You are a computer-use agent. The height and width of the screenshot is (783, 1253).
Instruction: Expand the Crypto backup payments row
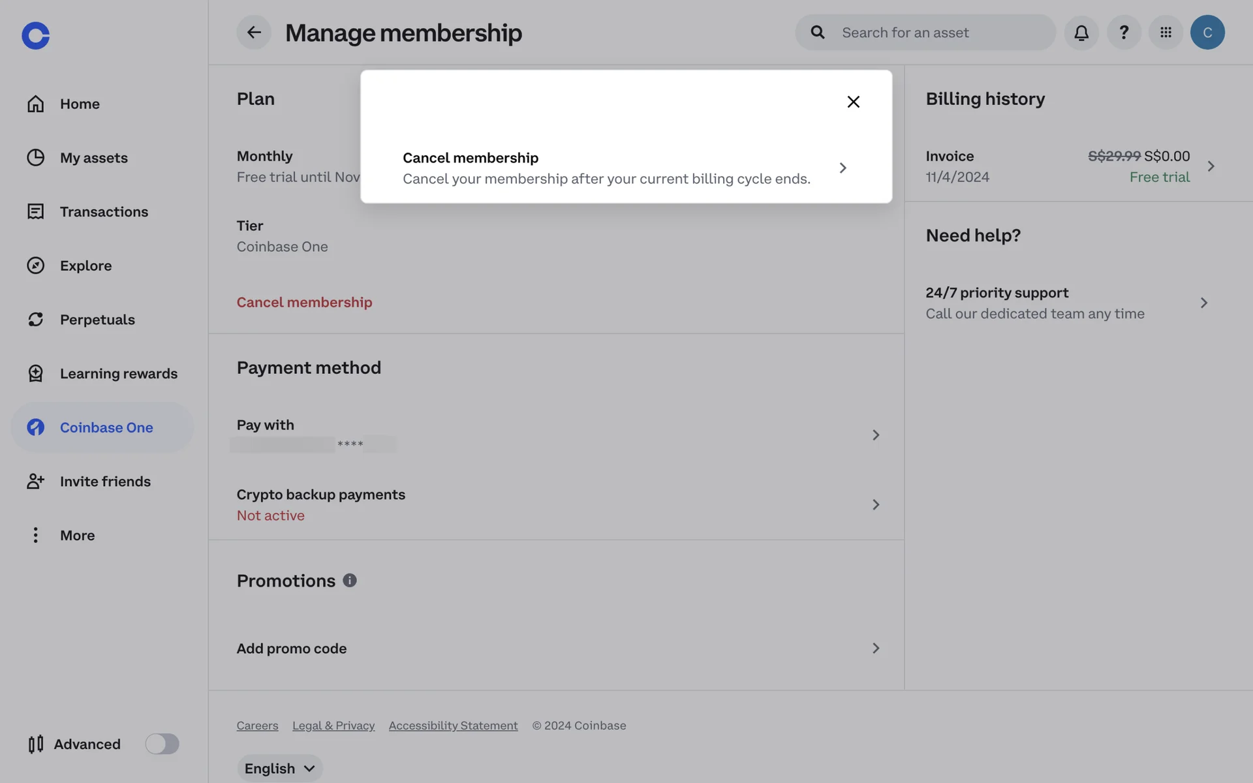[x=875, y=504]
